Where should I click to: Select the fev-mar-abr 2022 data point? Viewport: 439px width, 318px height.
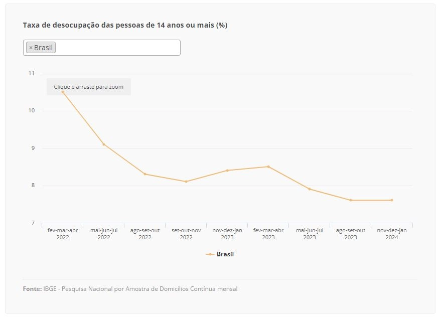tap(63, 92)
